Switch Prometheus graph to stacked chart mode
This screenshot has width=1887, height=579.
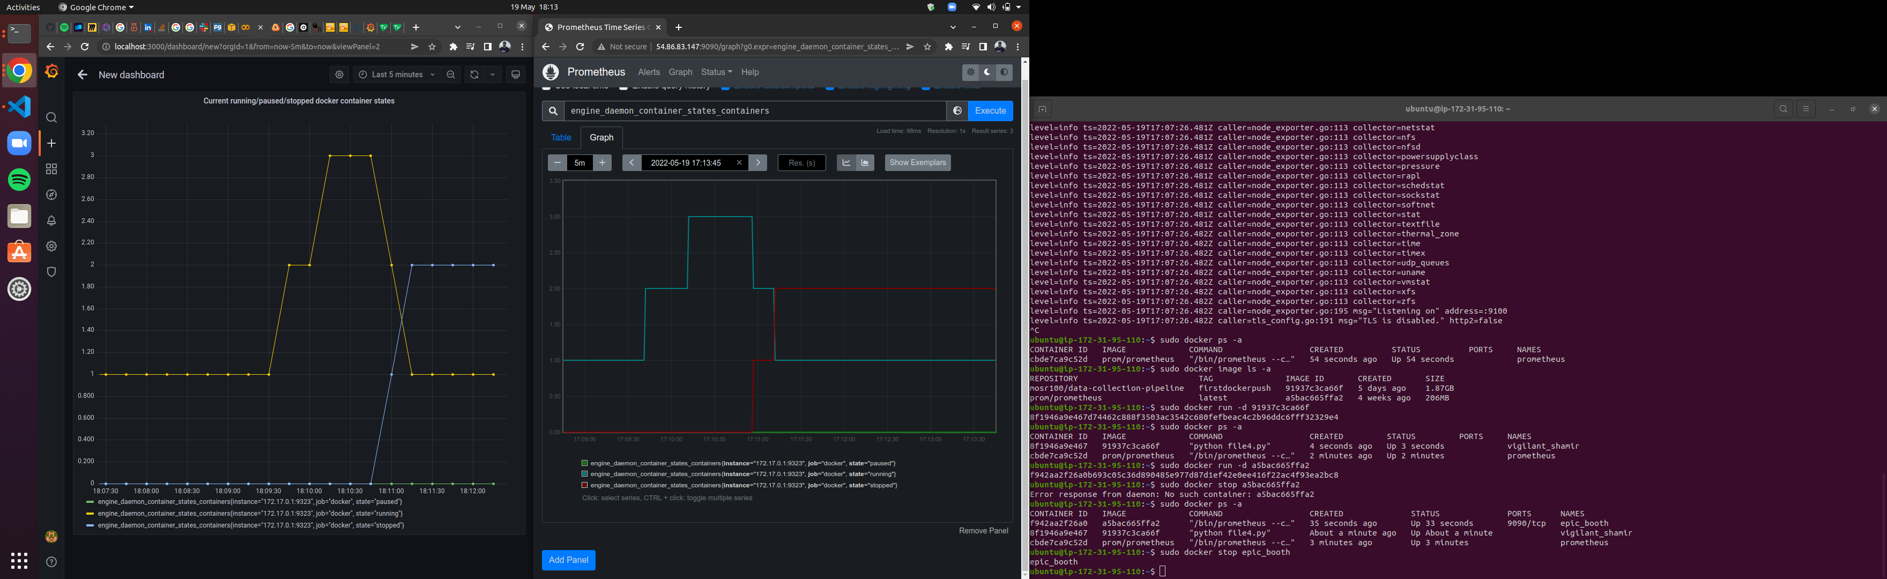click(865, 162)
